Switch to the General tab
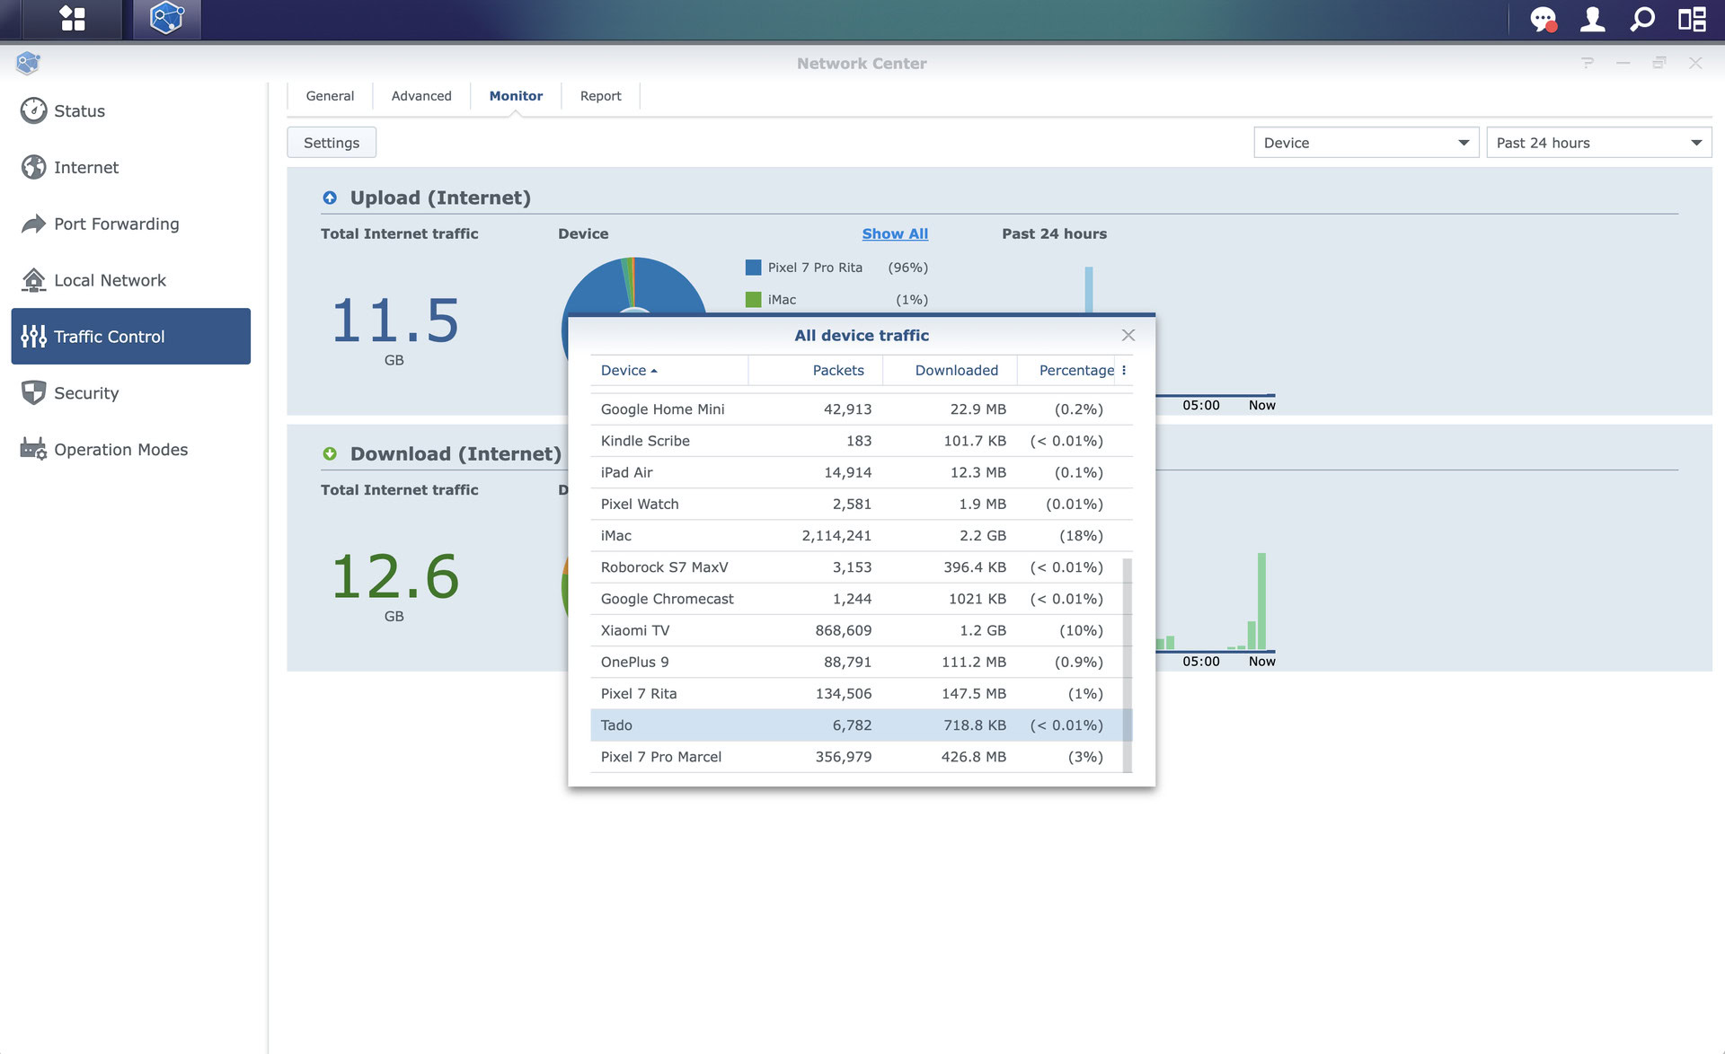Screen dimensions: 1725x1054 [x=330, y=96]
